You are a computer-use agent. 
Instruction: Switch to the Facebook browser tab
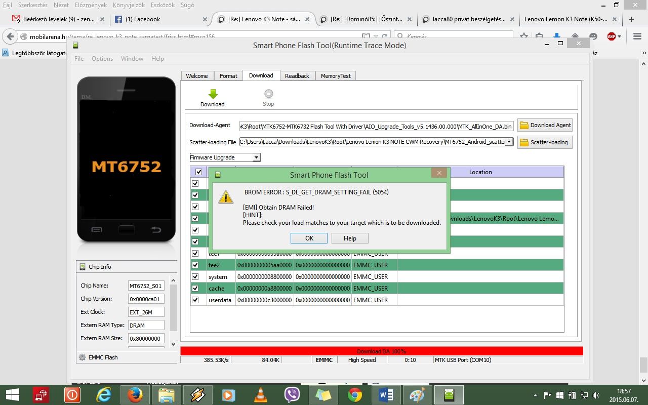tap(161, 19)
